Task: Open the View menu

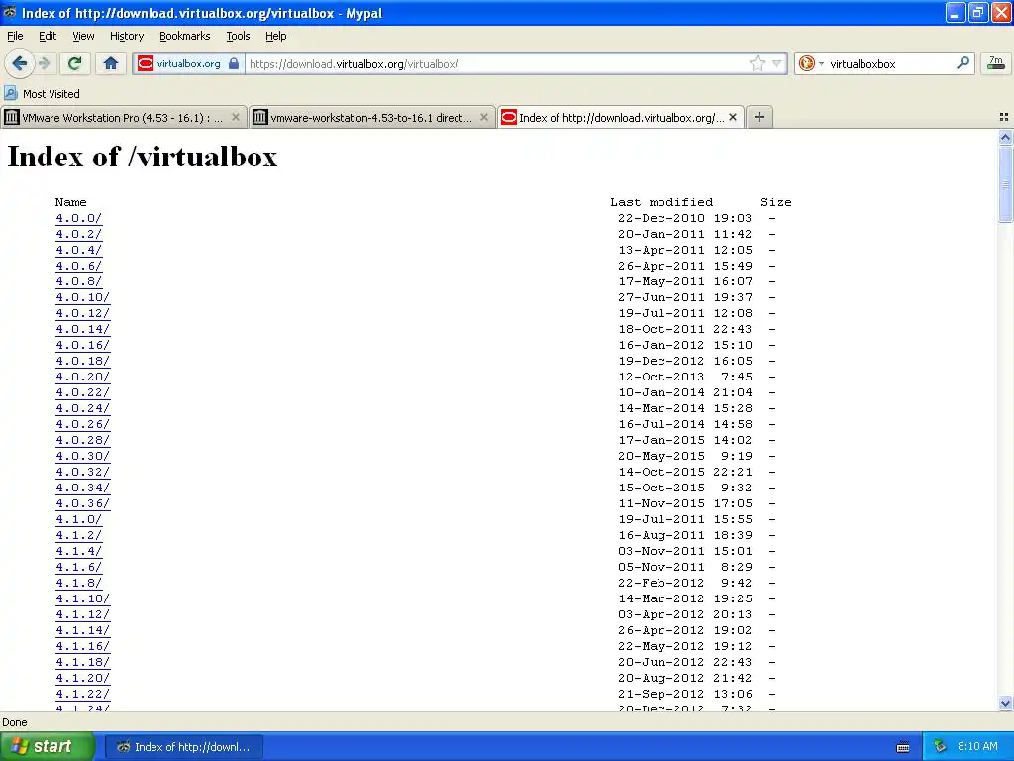Action: click(x=83, y=36)
